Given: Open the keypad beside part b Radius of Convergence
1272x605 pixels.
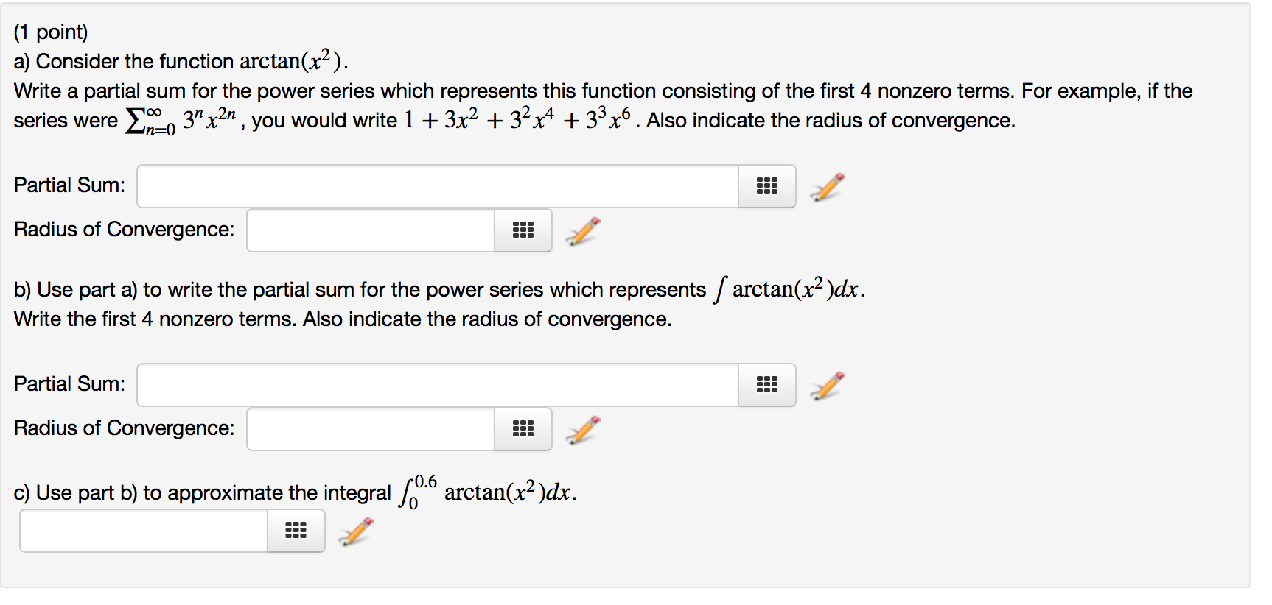Looking at the screenshot, I should 523,429.
